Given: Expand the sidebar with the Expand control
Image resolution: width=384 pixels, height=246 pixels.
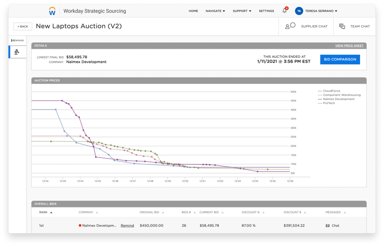Looking at the screenshot, I should 17,40.
